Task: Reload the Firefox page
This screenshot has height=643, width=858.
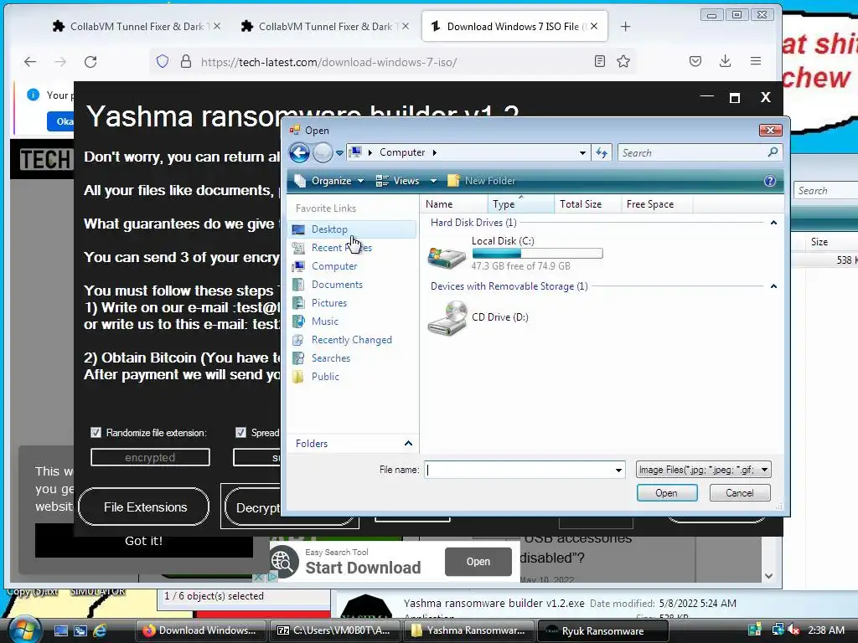Action: tap(90, 61)
